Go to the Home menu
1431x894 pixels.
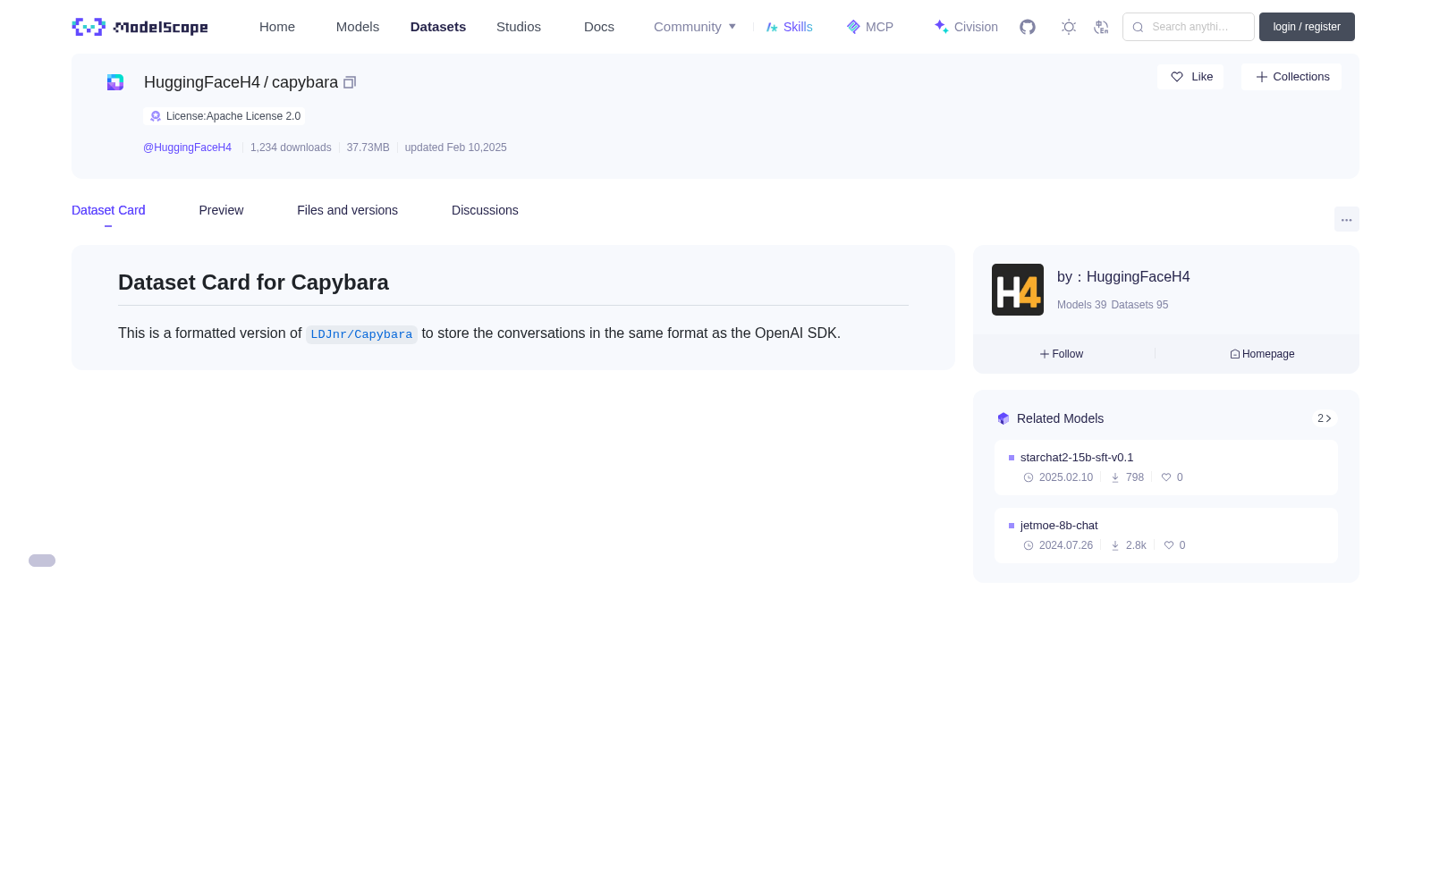277,27
